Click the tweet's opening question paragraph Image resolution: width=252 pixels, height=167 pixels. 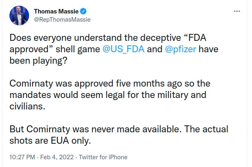pyautogui.click(x=114, y=49)
